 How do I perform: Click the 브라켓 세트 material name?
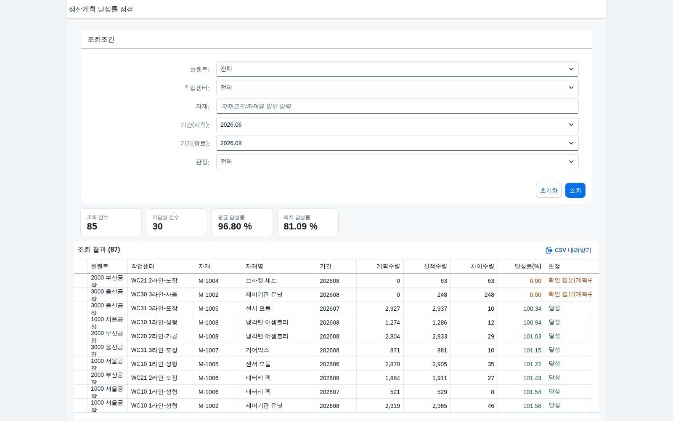pos(261,281)
